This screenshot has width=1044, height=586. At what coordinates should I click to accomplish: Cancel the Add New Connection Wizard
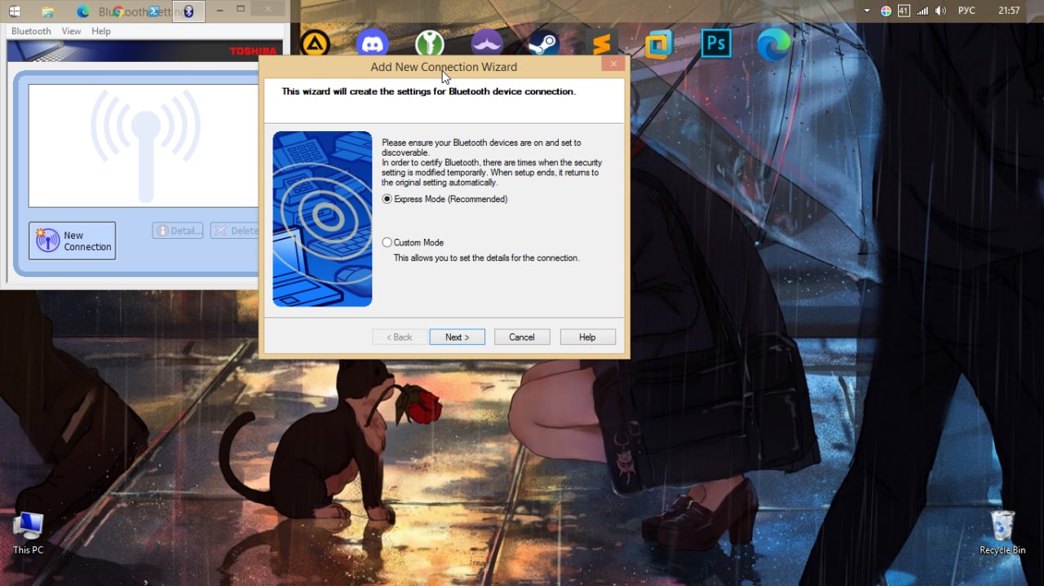pyautogui.click(x=522, y=337)
